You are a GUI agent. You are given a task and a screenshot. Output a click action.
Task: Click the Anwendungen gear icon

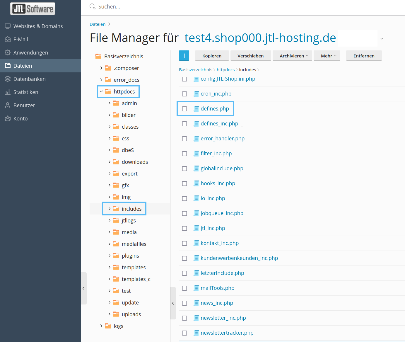coord(8,52)
